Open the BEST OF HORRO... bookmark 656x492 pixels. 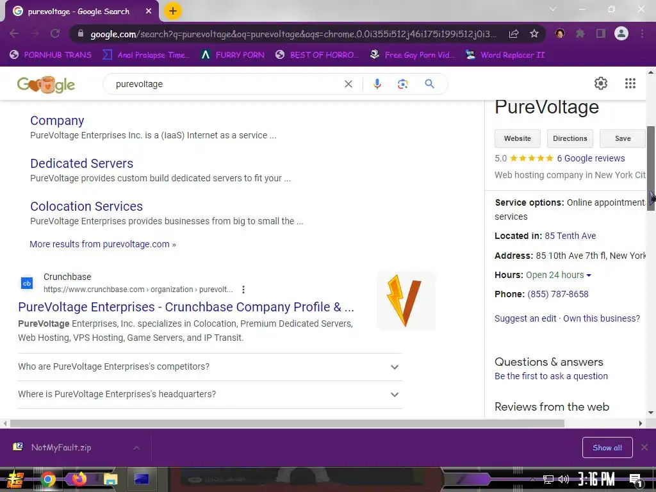(317, 55)
